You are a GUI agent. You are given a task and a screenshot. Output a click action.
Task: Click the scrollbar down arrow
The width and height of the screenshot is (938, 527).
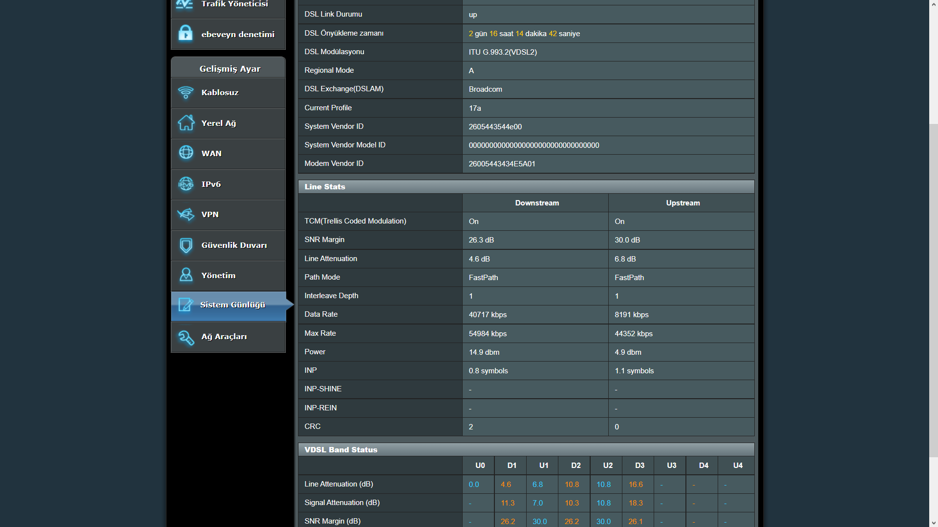tap(933, 523)
